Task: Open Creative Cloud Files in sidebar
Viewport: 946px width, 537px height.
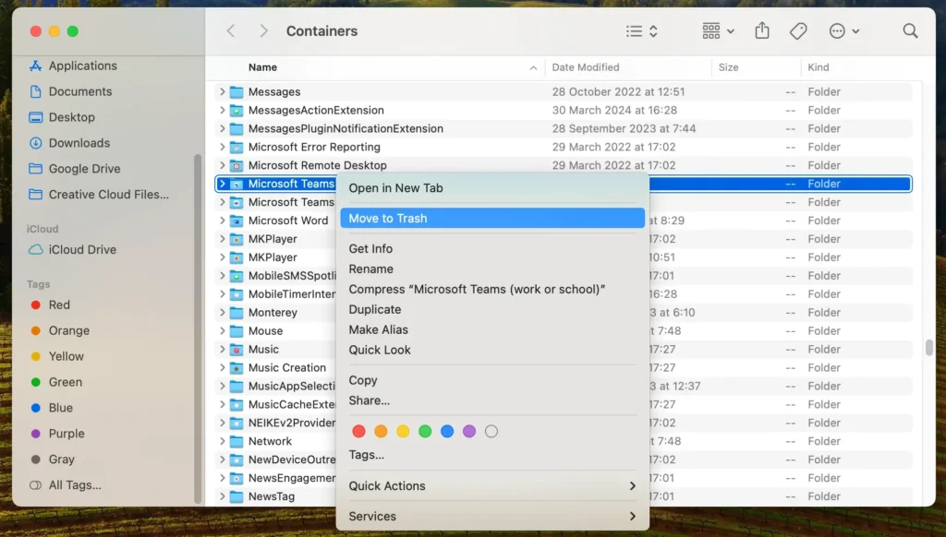Action: [99, 195]
